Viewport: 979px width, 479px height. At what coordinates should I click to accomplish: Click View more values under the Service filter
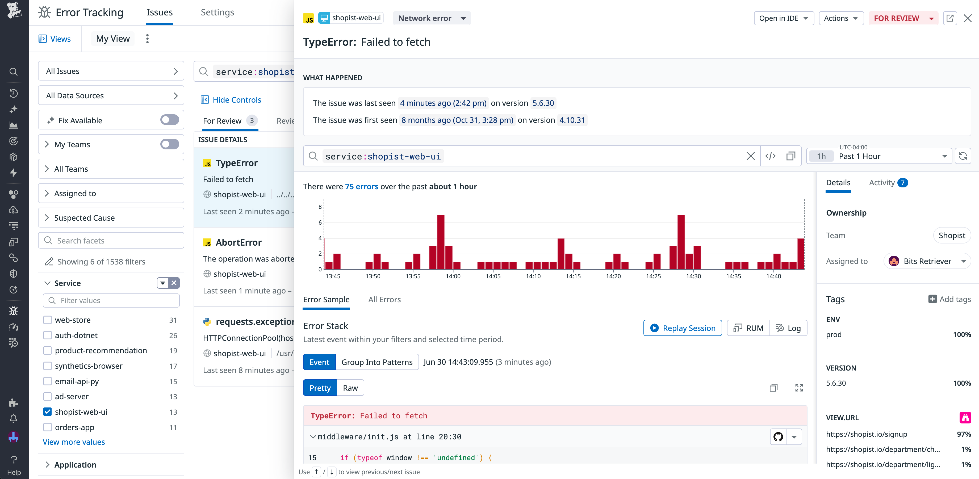click(73, 442)
